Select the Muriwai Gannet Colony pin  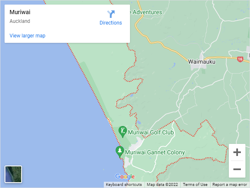click(120, 152)
